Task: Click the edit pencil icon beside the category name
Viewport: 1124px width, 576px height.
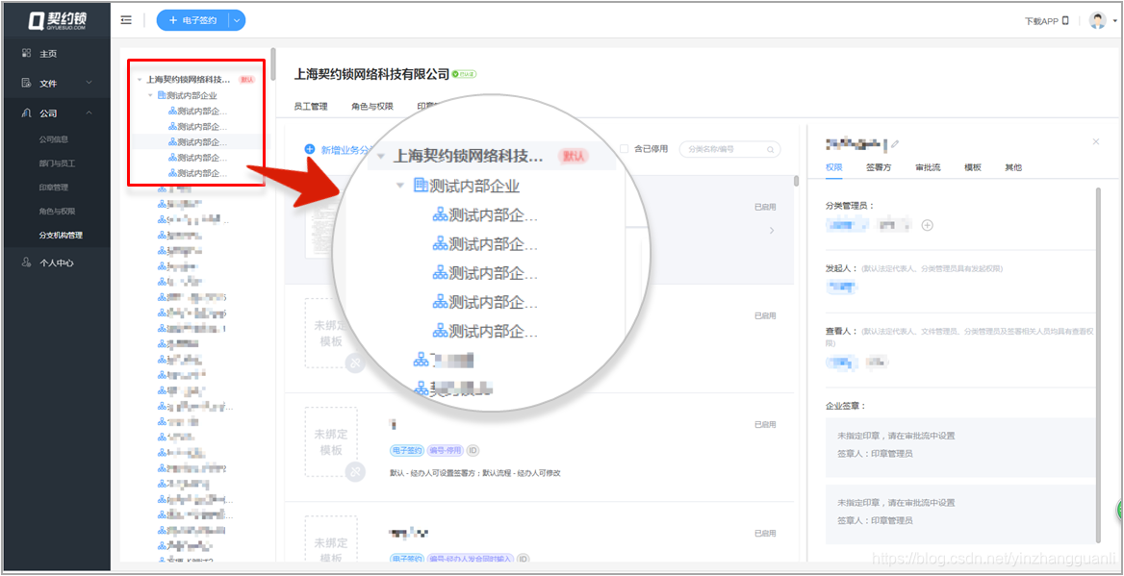Action: (895, 144)
